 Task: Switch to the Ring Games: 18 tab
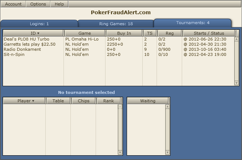click(116, 24)
